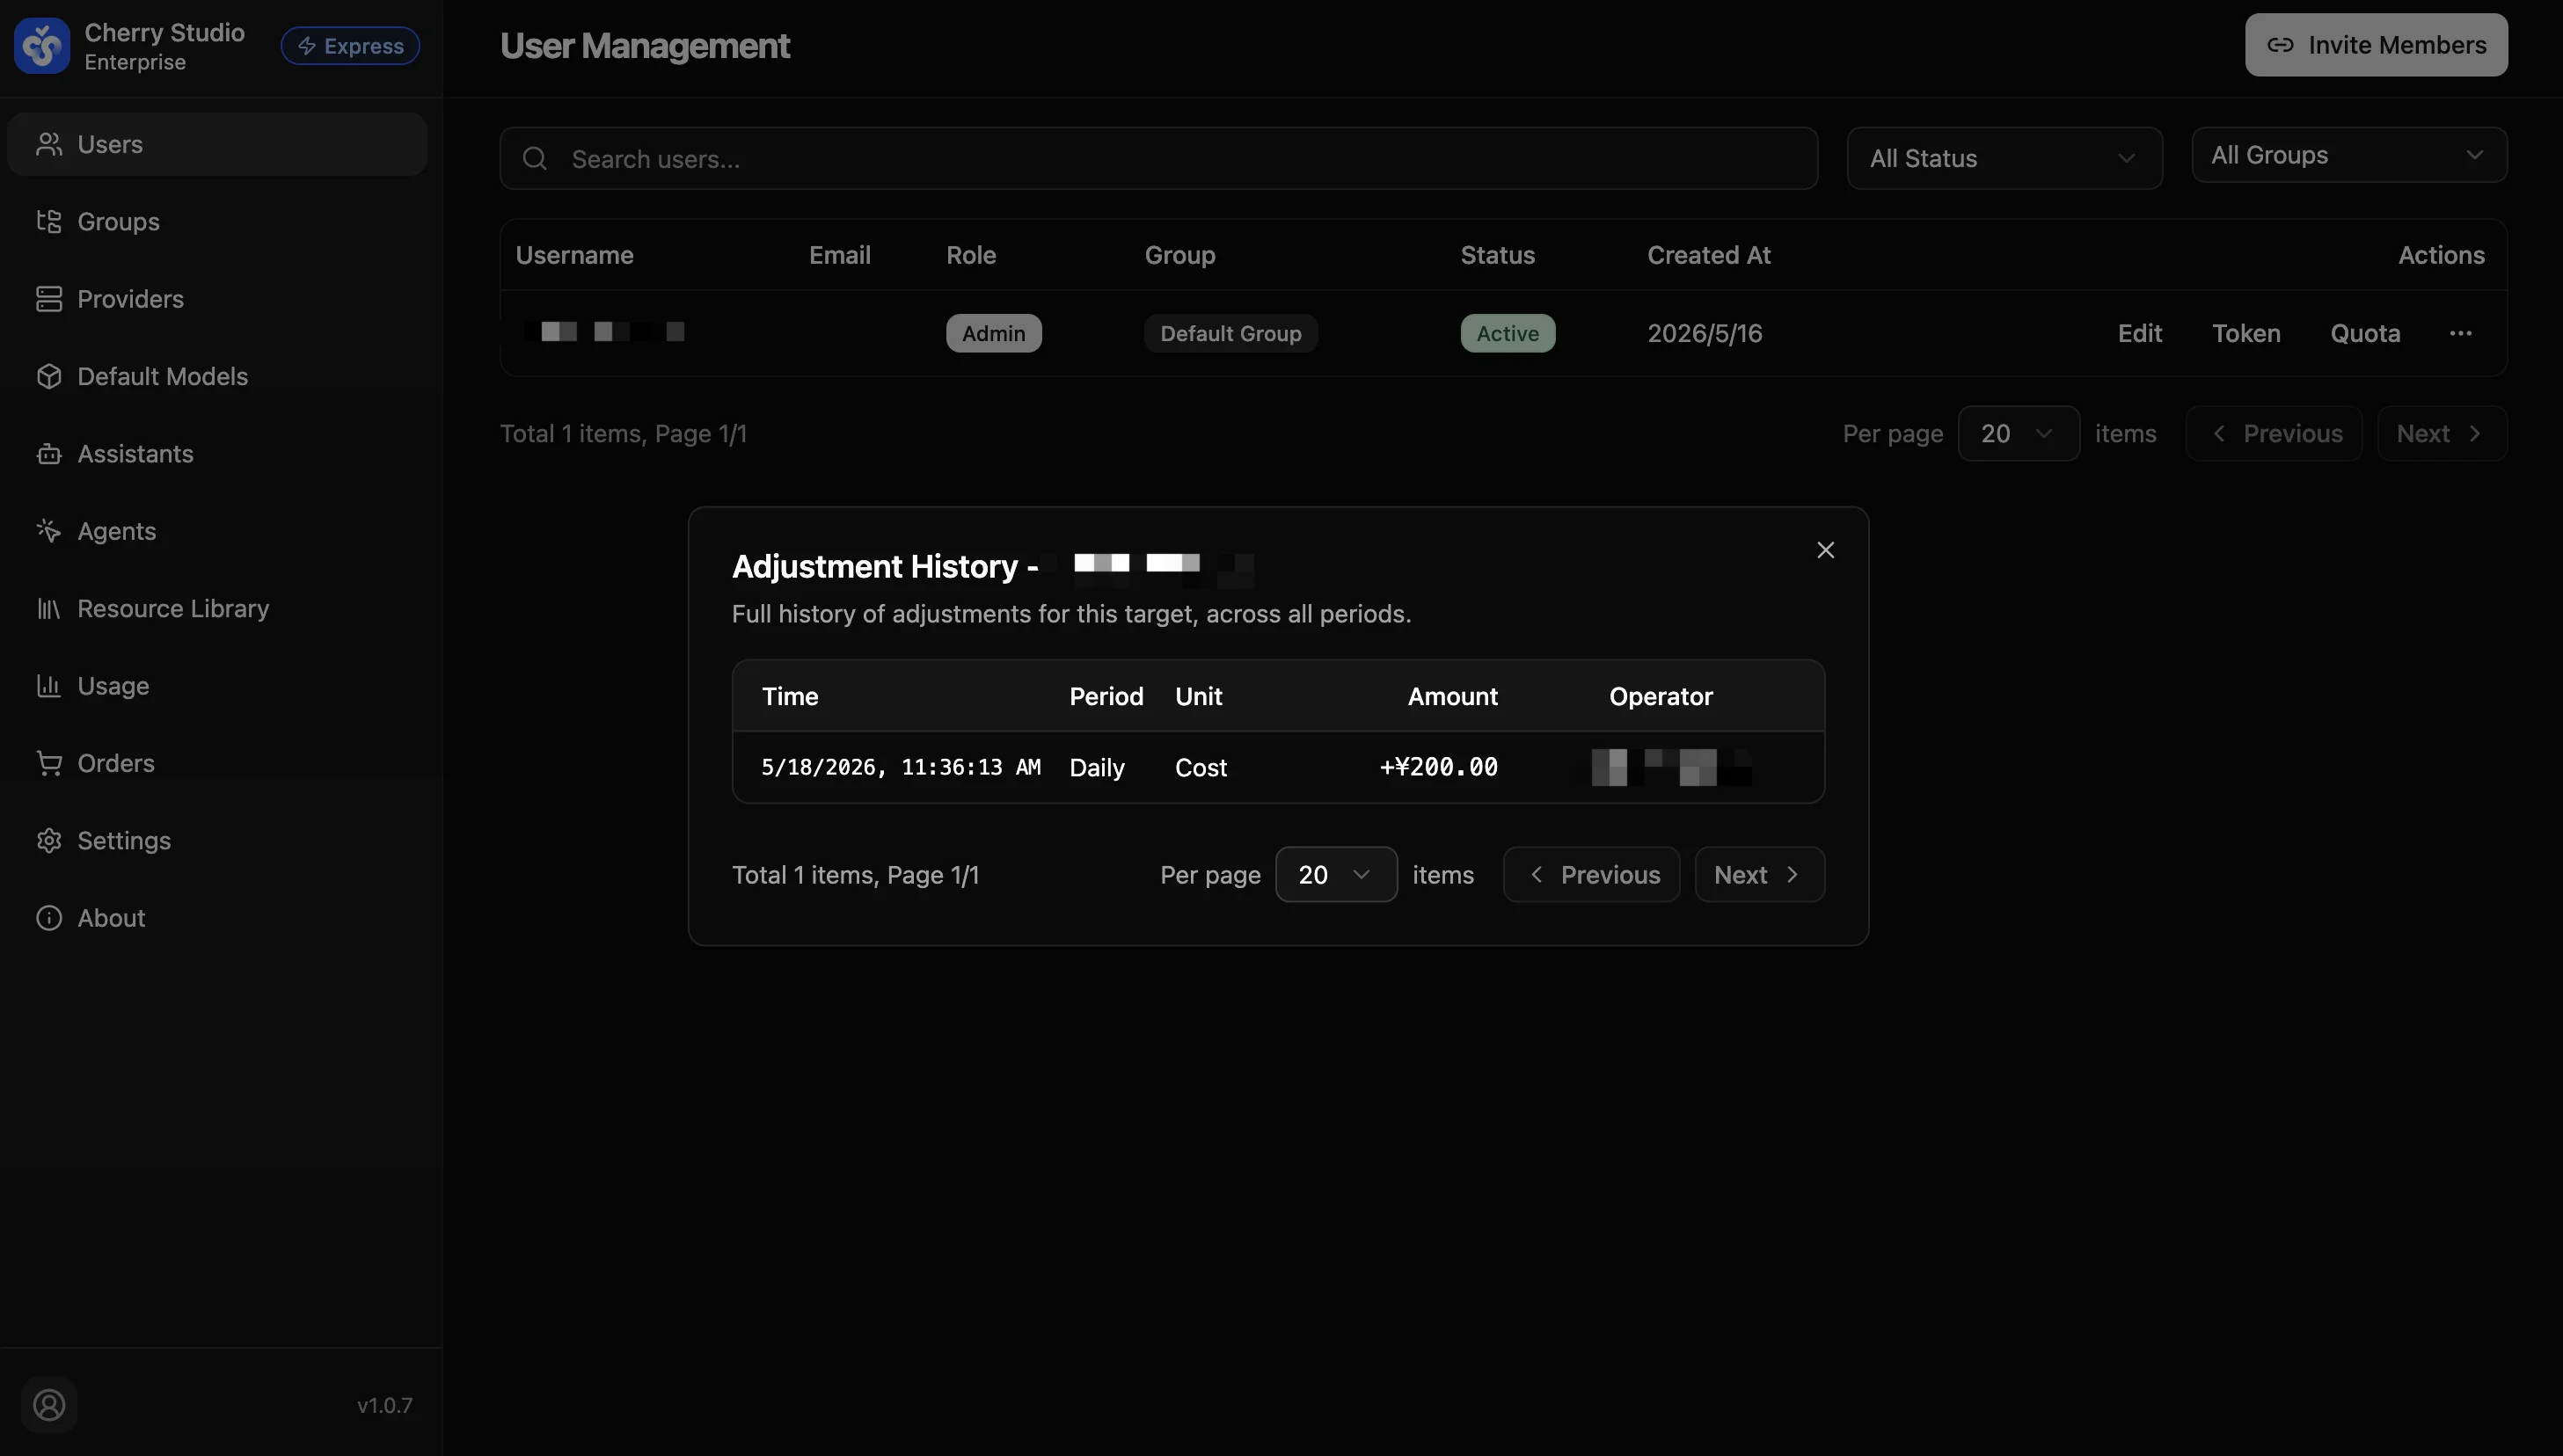Click Next in Adjustment History dialog
Viewport: 2563px width, 1456px height.
(1760, 874)
